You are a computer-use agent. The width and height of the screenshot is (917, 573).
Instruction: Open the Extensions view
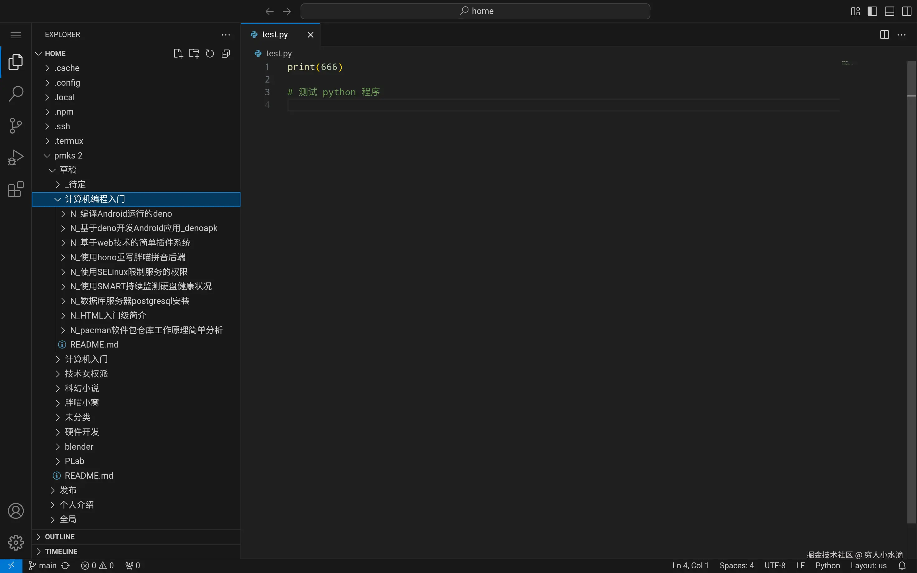pyautogui.click(x=16, y=189)
